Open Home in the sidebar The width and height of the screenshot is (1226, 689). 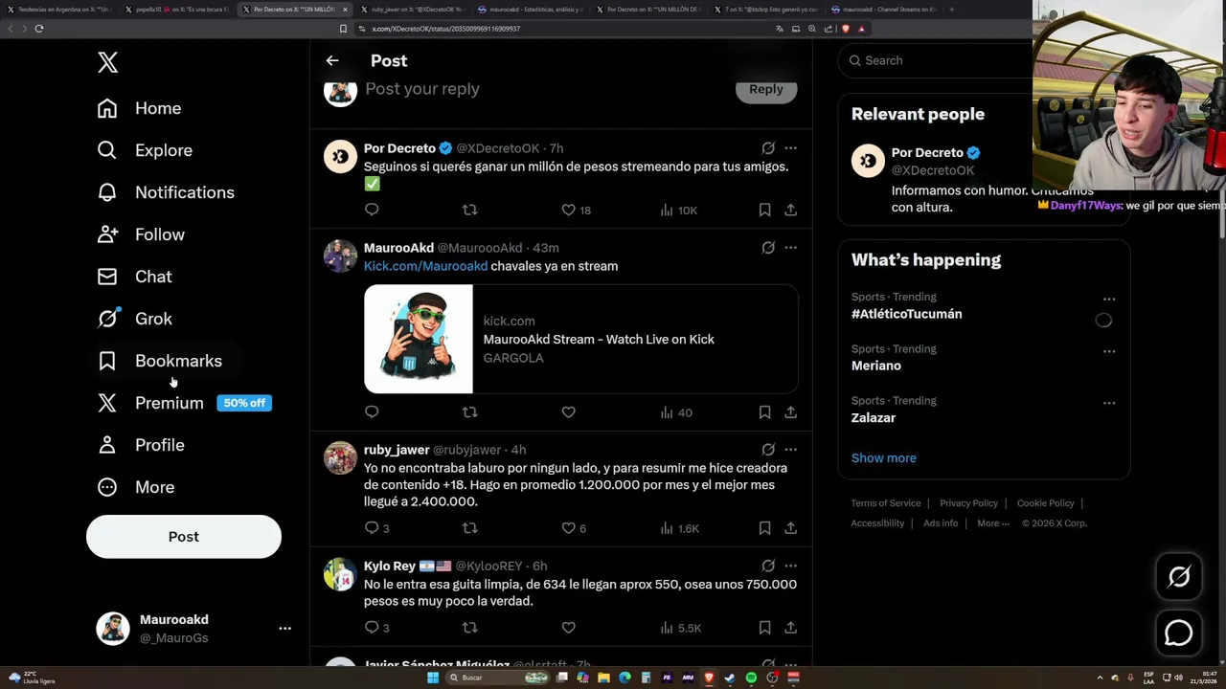coord(140,108)
